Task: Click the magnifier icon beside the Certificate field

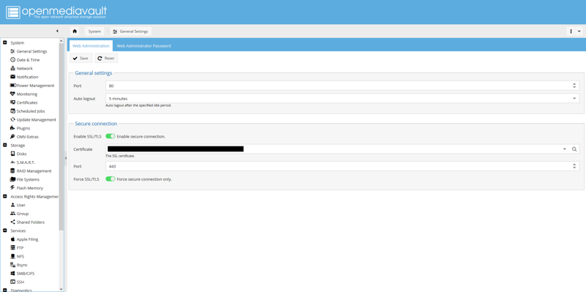Action: click(574, 149)
